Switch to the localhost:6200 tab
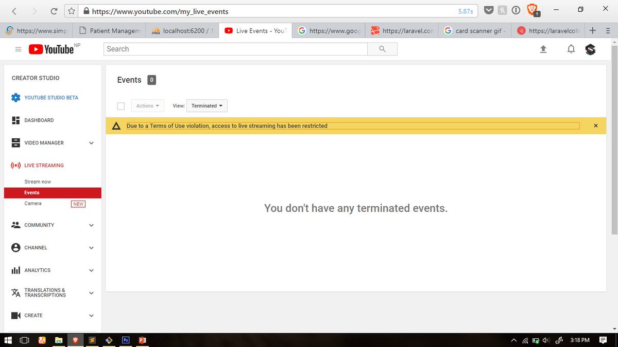 [183, 31]
